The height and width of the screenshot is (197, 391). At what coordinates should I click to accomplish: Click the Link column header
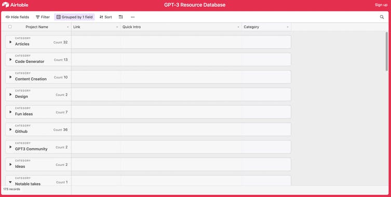[x=76, y=27]
